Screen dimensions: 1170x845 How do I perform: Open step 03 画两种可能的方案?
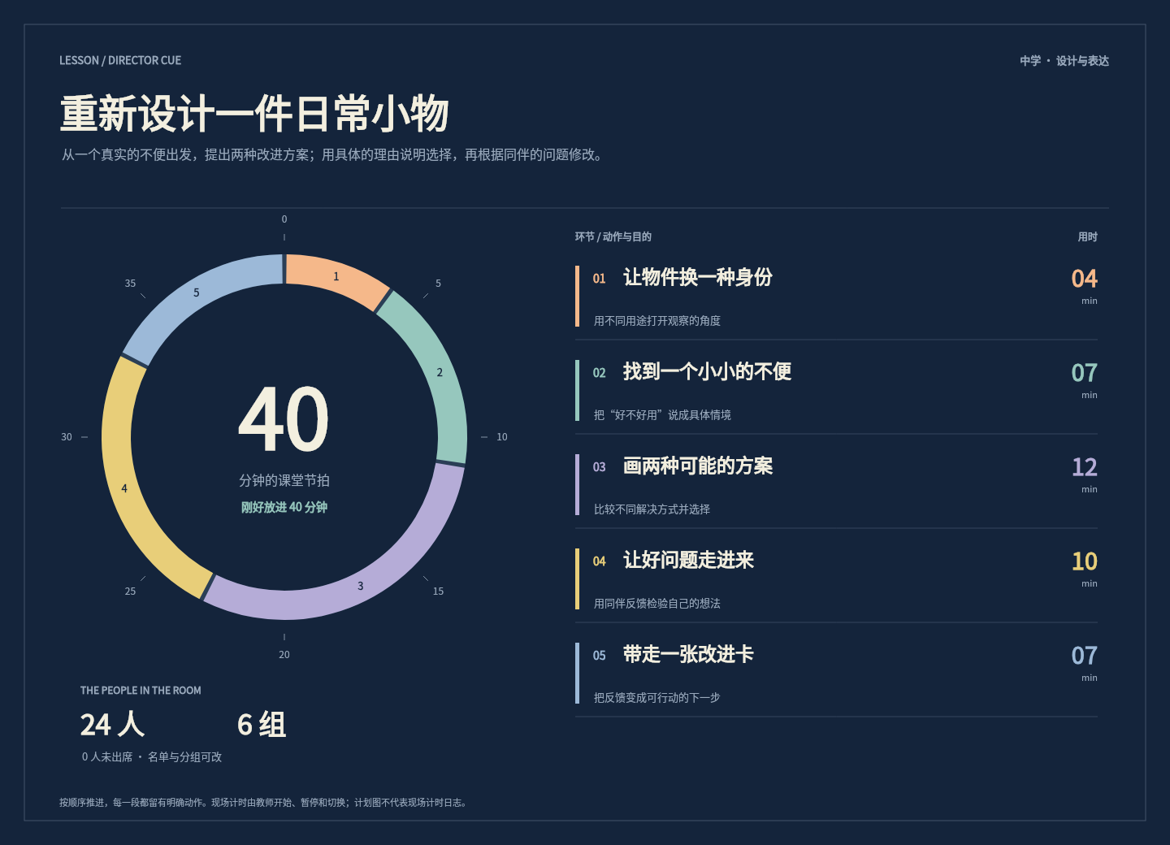[836, 485]
